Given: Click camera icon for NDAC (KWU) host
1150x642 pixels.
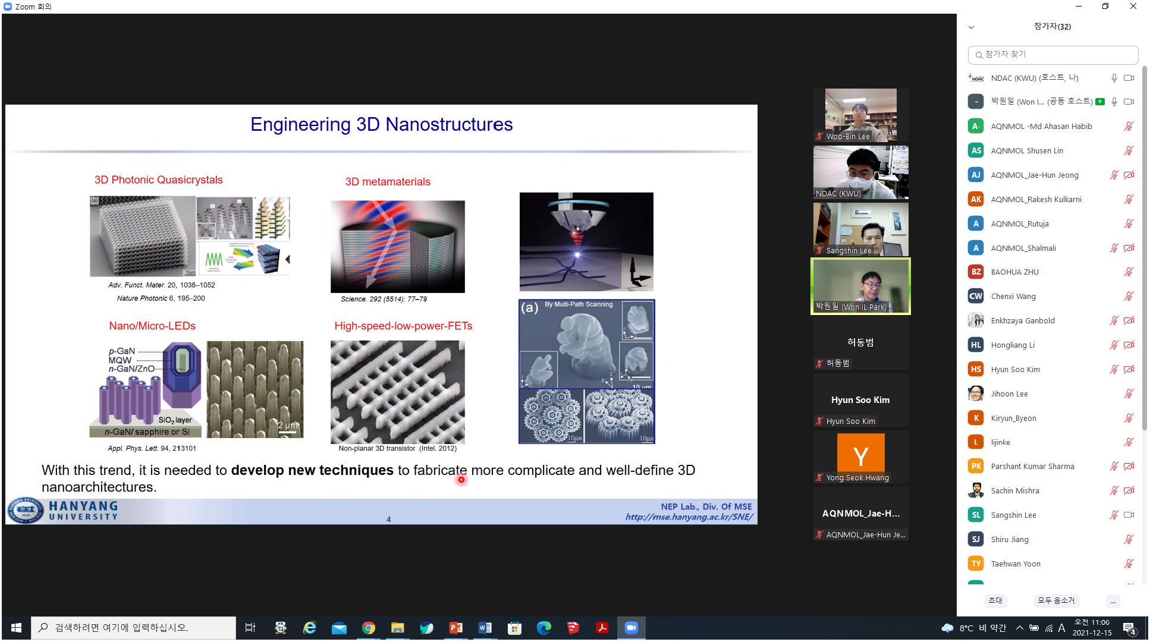Looking at the screenshot, I should (1129, 78).
